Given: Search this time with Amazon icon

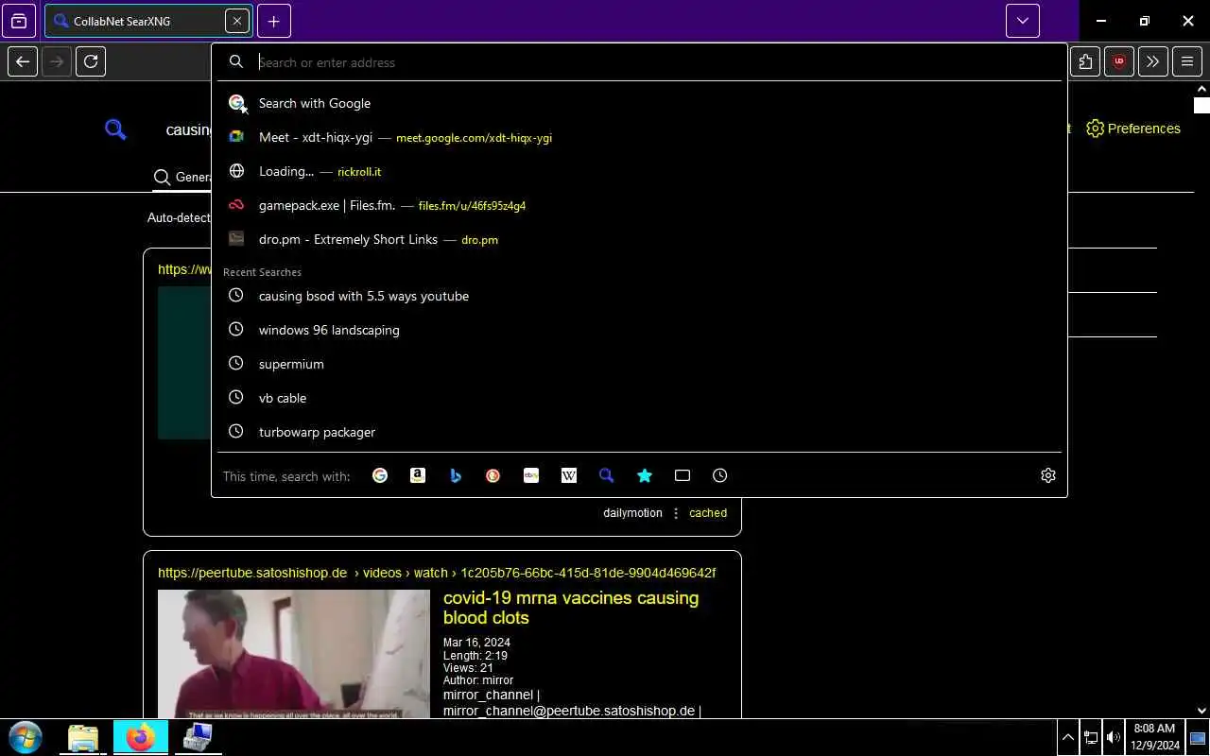Looking at the screenshot, I should pyautogui.click(x=418, y=475).
